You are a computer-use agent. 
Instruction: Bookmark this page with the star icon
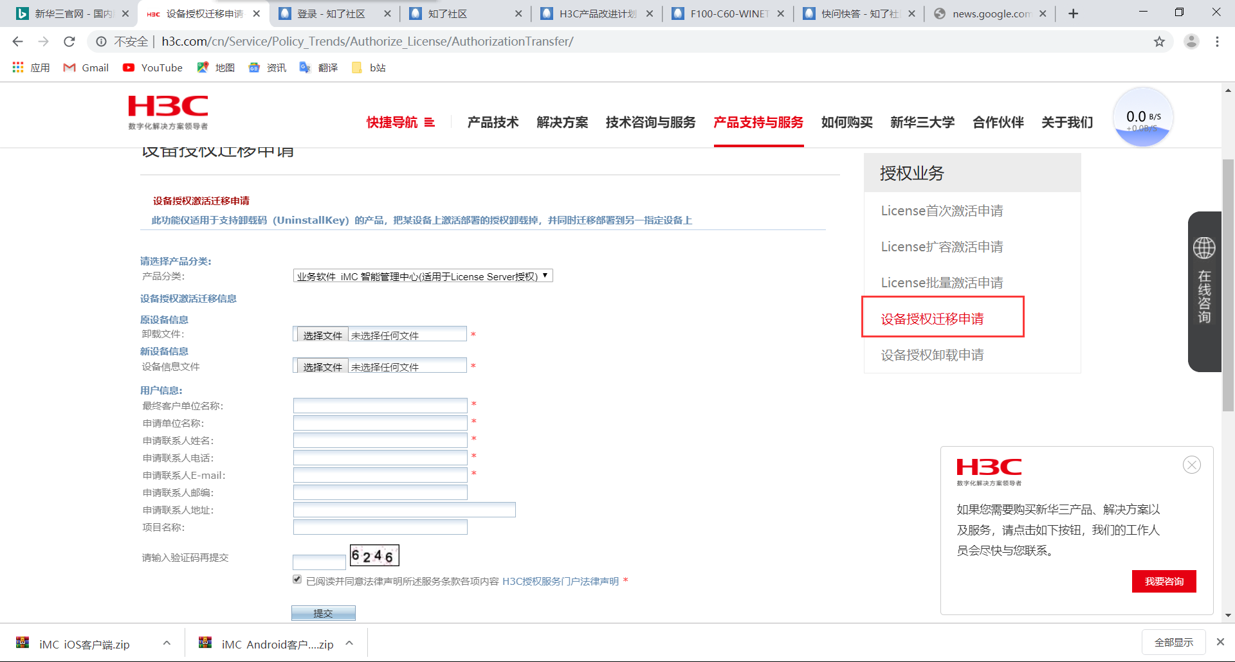tap(1159, 42)
